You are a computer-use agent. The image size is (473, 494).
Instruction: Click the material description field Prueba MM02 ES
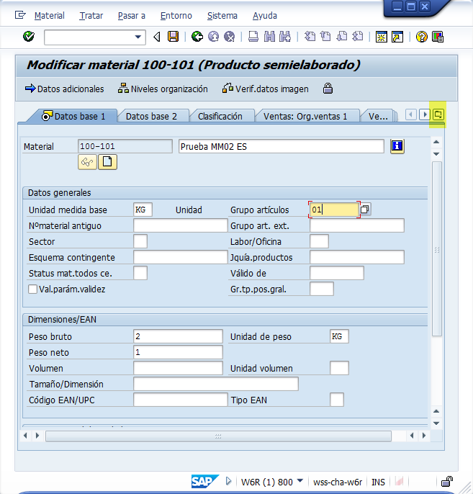point(281,146)
